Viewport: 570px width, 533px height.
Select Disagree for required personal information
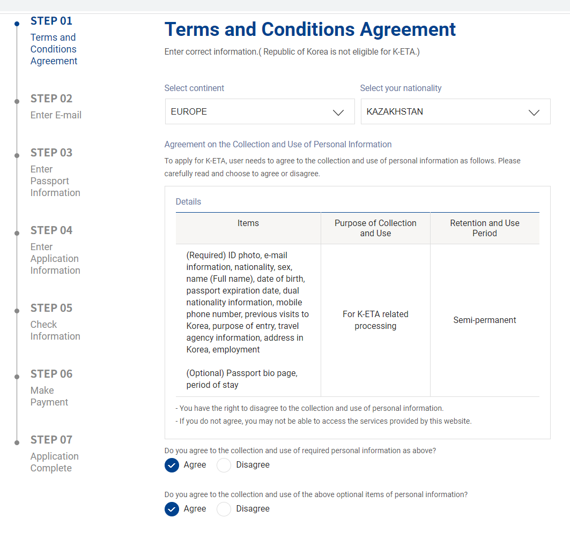[x=224, y=465]
